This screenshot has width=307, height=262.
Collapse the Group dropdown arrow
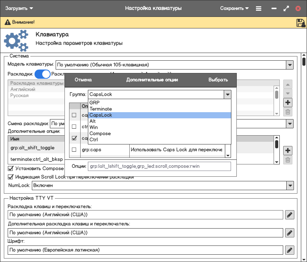pyautogui.click(x=228, y=95)
